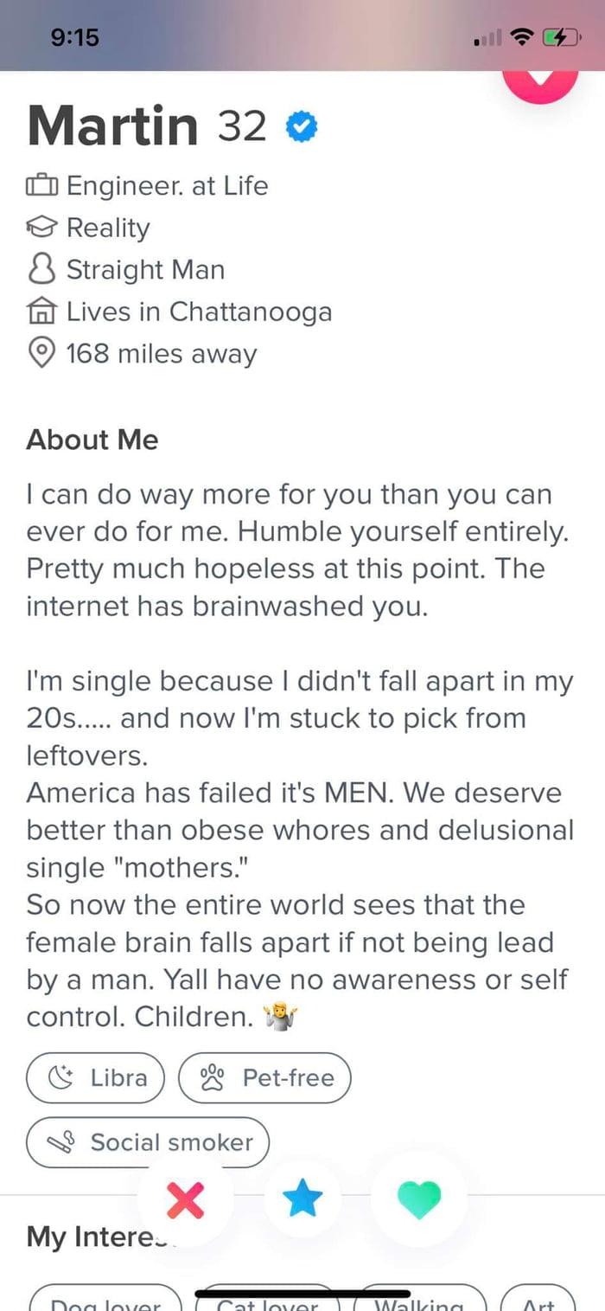The height and width of the screenshot is (1311, 605).
Task: Click the location pin near 168 miles away
Action: point(41,353)
